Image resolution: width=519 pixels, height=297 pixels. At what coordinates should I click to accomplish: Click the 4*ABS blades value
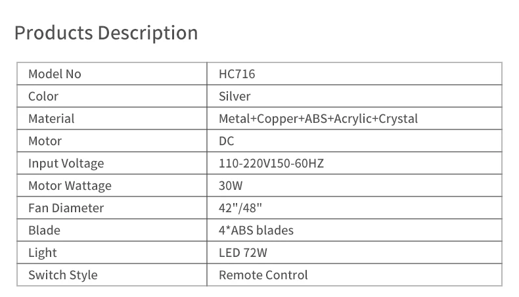(256, 231)
